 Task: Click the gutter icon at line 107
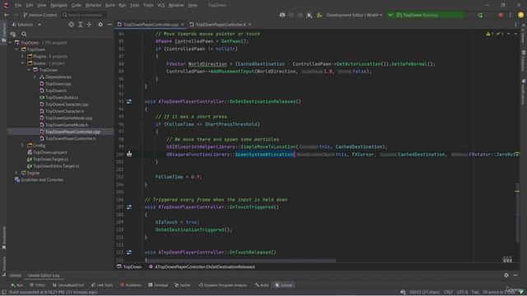pos(129,207)
